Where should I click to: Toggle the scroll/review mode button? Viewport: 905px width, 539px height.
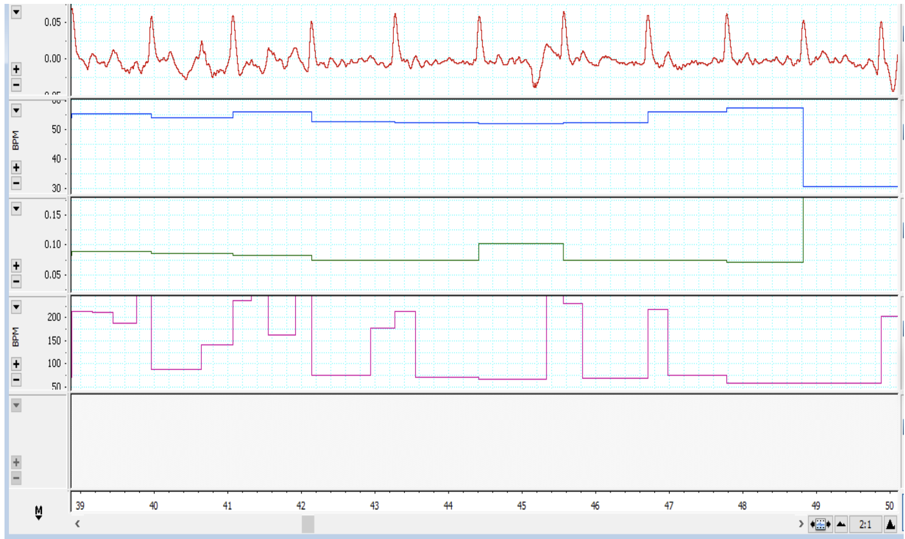point(820,524)
